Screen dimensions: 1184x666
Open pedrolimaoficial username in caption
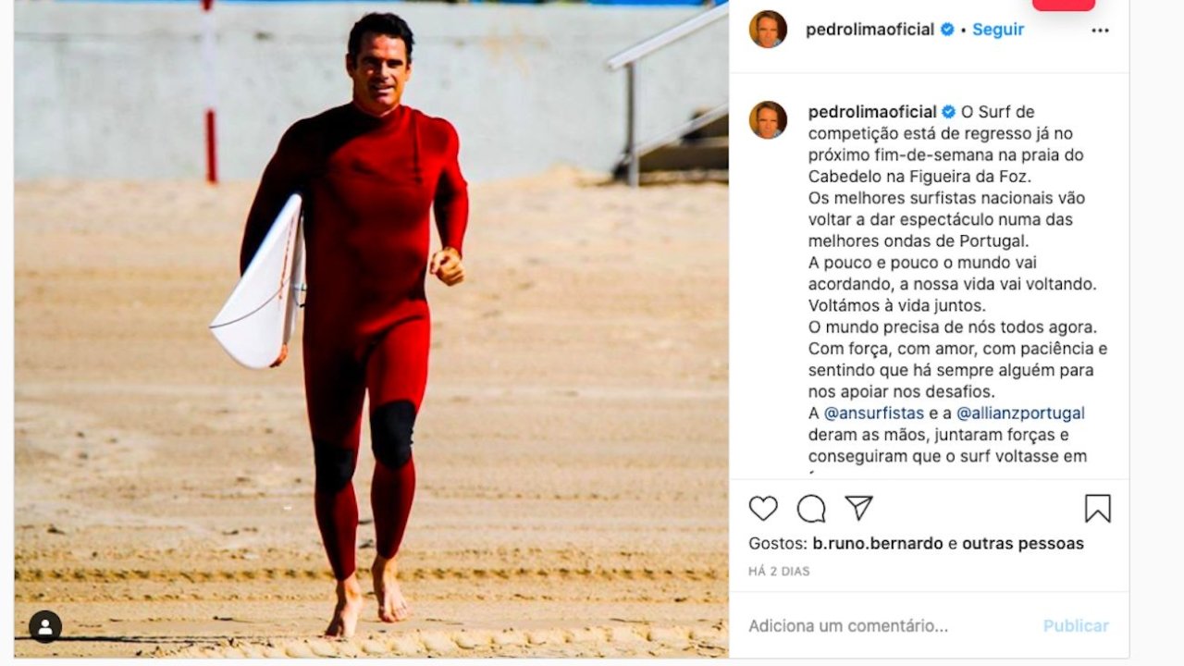coord(872,112)
